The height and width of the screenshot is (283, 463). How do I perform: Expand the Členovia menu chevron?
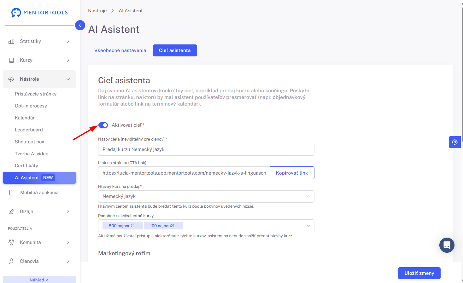(x=68, y=261)
